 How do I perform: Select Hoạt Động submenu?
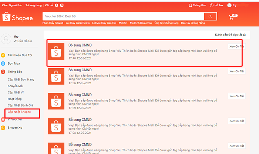14,99
